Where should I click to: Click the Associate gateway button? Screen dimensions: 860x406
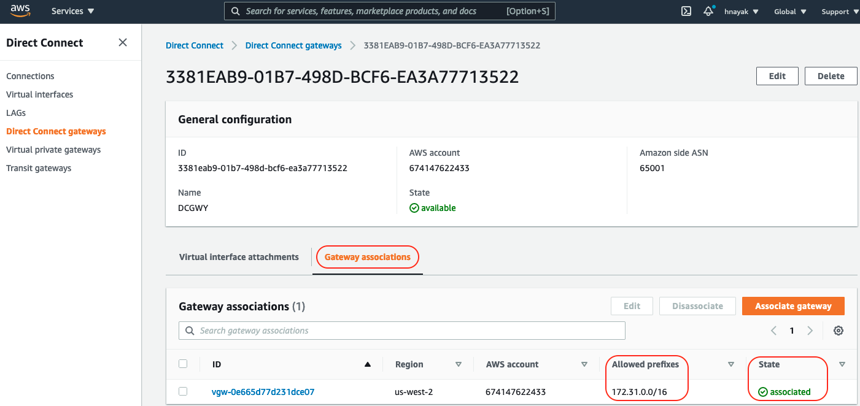(793, 306)
